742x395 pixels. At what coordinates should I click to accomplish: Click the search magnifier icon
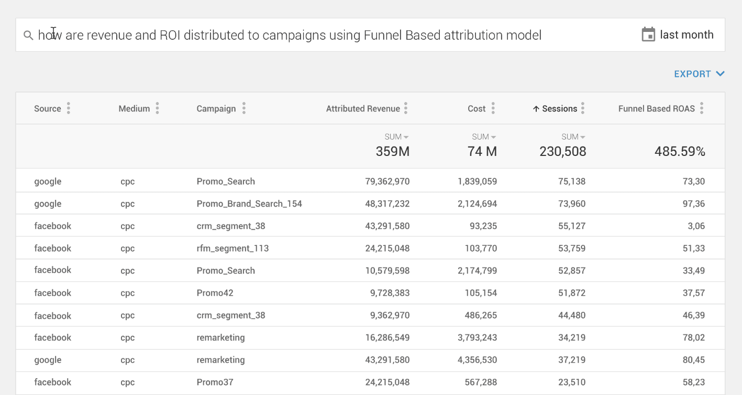coord(28,35)
